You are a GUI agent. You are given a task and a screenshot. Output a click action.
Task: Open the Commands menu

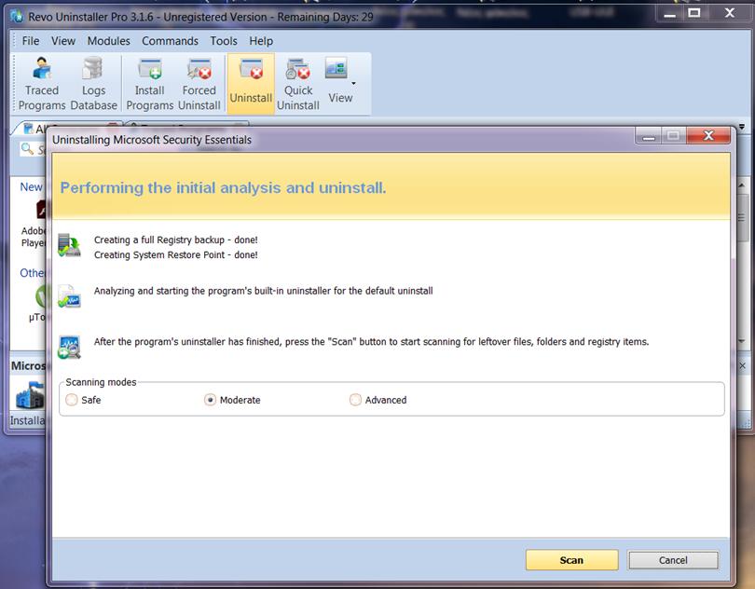[x=170, y=41]
